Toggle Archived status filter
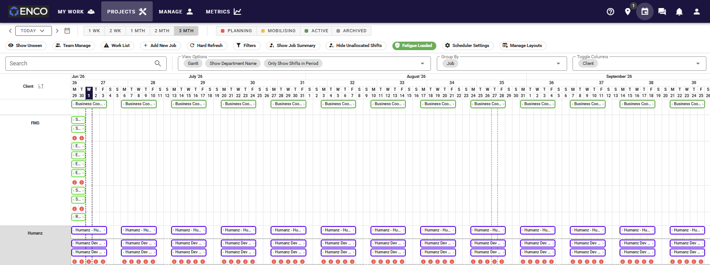The height and width of the screenshot is (265, 710). point(352,31)
